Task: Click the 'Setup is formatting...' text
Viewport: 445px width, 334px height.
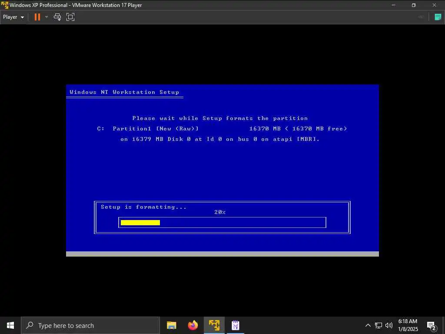Action: click(x=143, y=207)
